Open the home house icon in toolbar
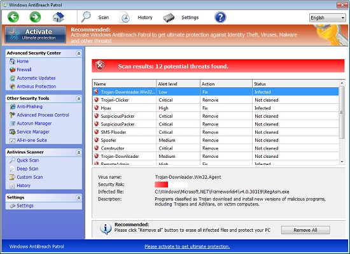 tap(59, 17)
